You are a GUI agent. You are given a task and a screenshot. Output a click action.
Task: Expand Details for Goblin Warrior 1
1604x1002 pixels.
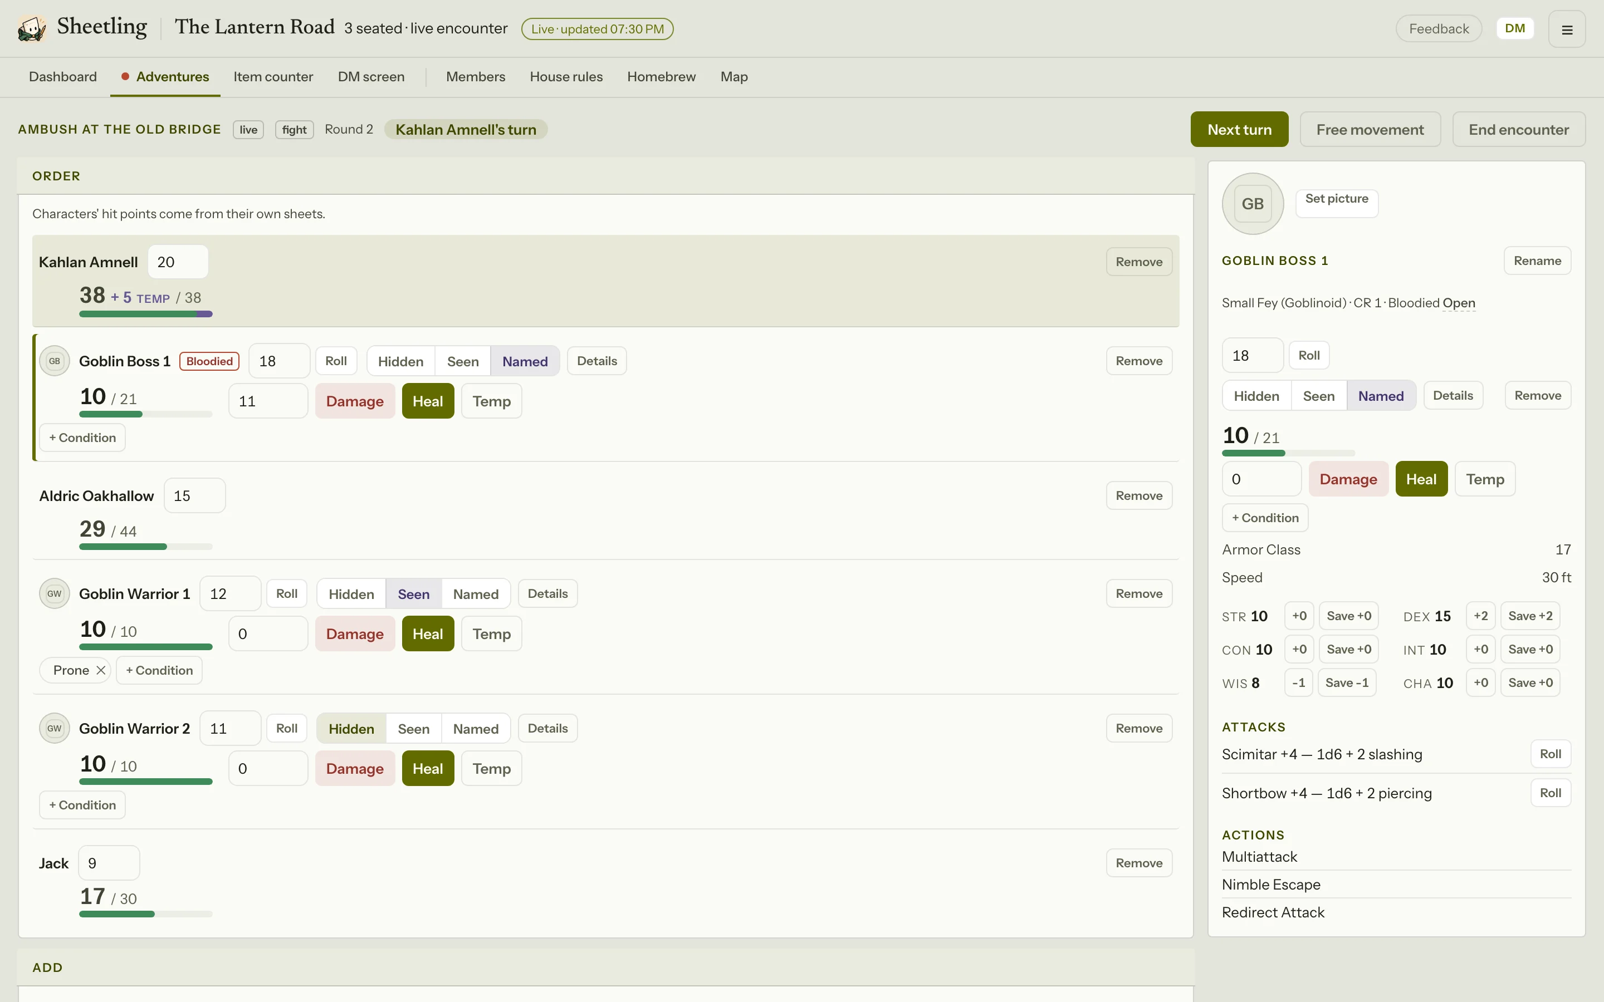(547, 594)
